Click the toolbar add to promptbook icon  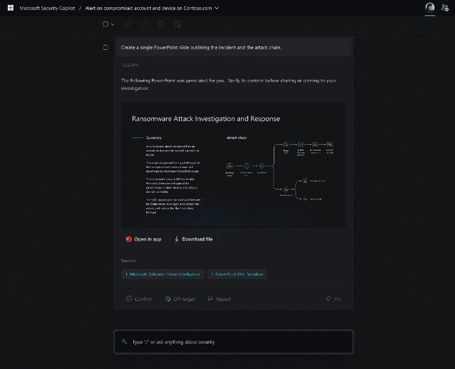[177, 24]
